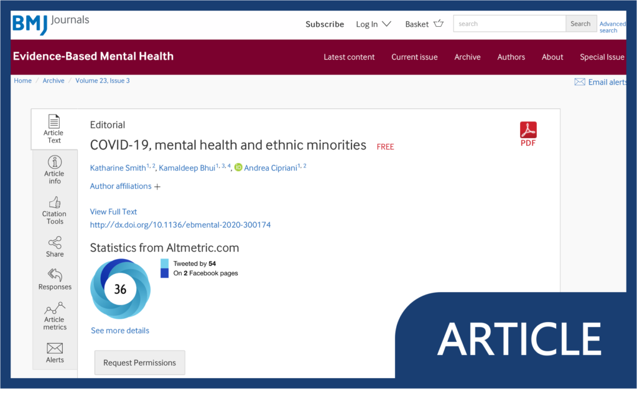
Task: Open Citation Tools thumbs-up icon
Action: coord(55,202)
